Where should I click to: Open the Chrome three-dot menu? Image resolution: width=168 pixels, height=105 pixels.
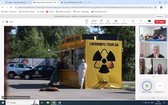(x=165, y=7)
